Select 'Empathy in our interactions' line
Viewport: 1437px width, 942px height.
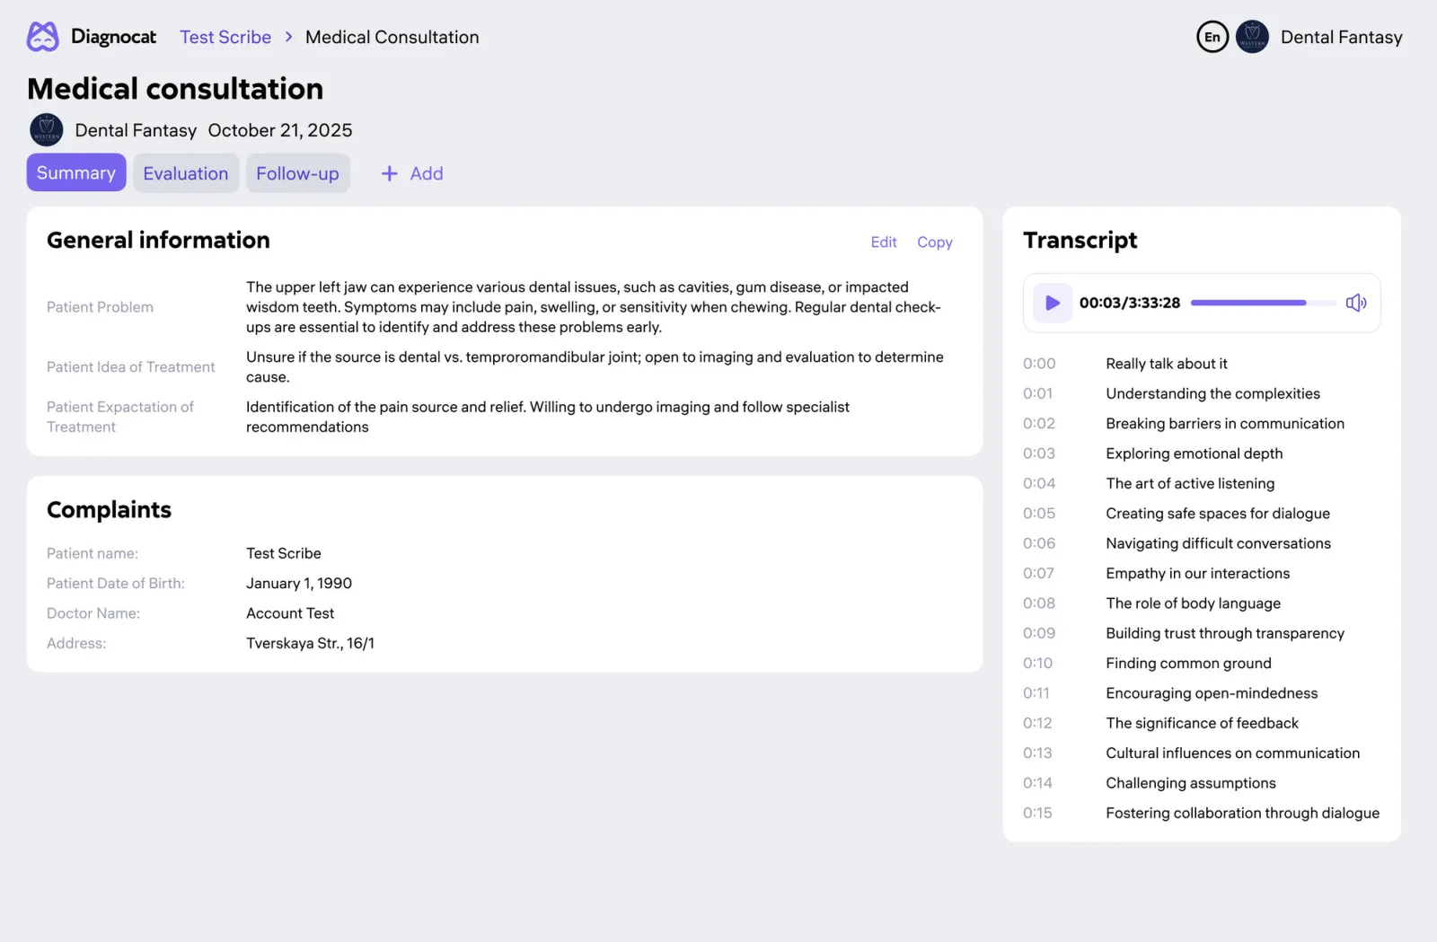pos(1197,573)
